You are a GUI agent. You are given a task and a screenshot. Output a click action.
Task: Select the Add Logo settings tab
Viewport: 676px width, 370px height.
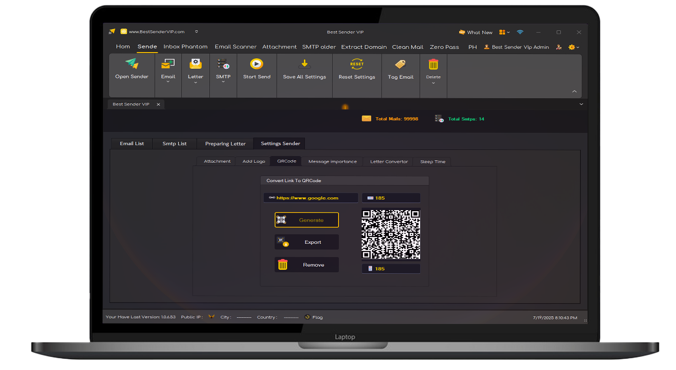pos(254,161)
